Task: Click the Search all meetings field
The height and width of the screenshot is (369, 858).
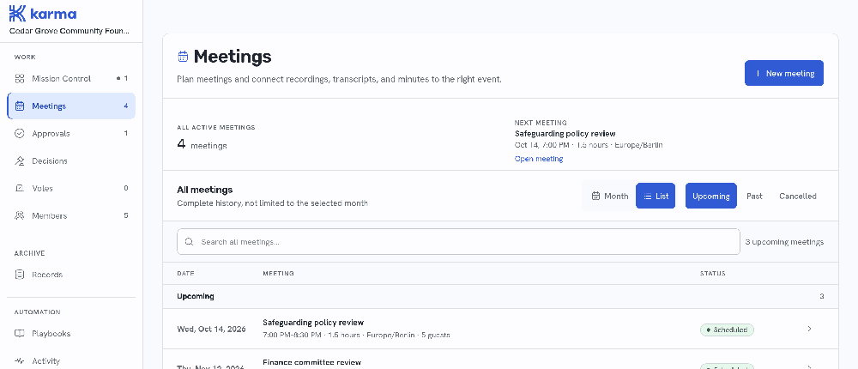Action: tap(458, 241)
